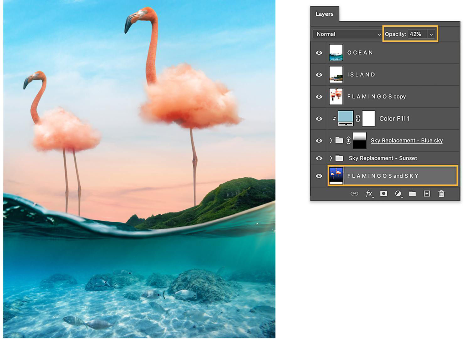
Task: Switch to the Layers tab
Action: [x=324, y=14]
